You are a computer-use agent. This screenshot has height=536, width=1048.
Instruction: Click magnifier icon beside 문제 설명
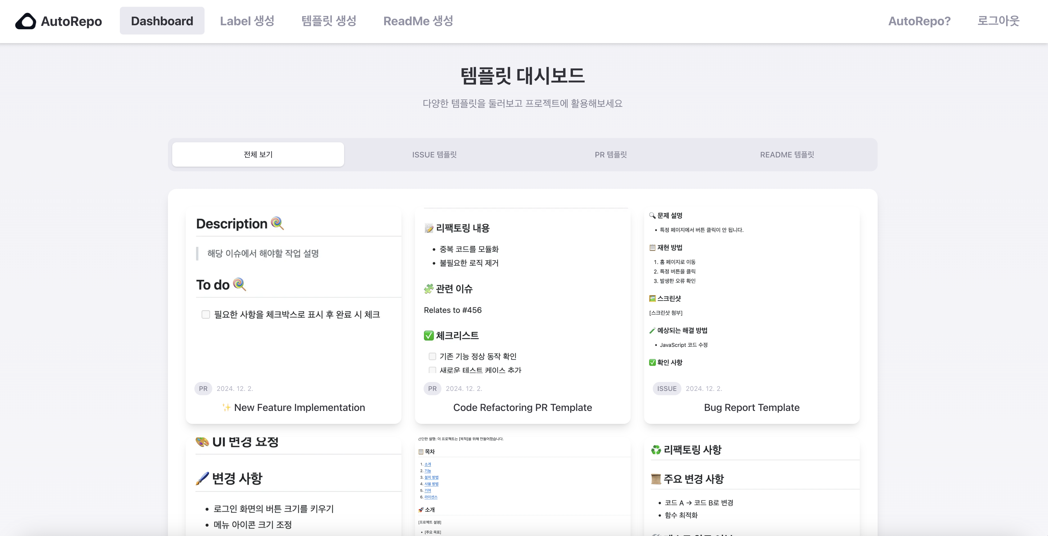[x=652, y=216]
